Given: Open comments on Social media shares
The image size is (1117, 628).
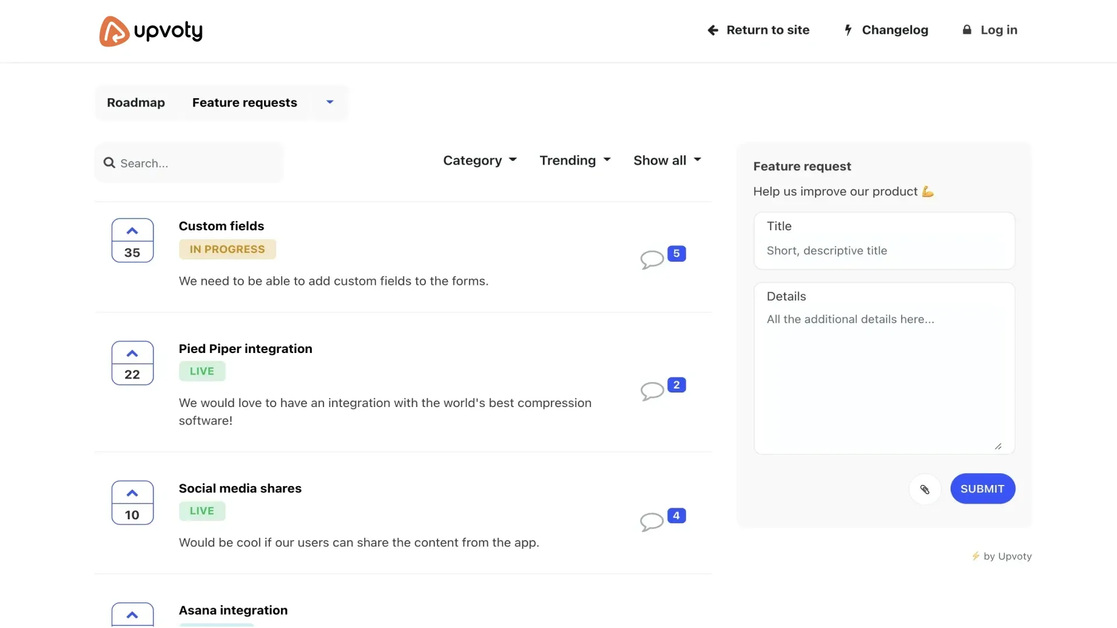Looking at the screenshot, I should pyautogui.click(x=652, y=521).
